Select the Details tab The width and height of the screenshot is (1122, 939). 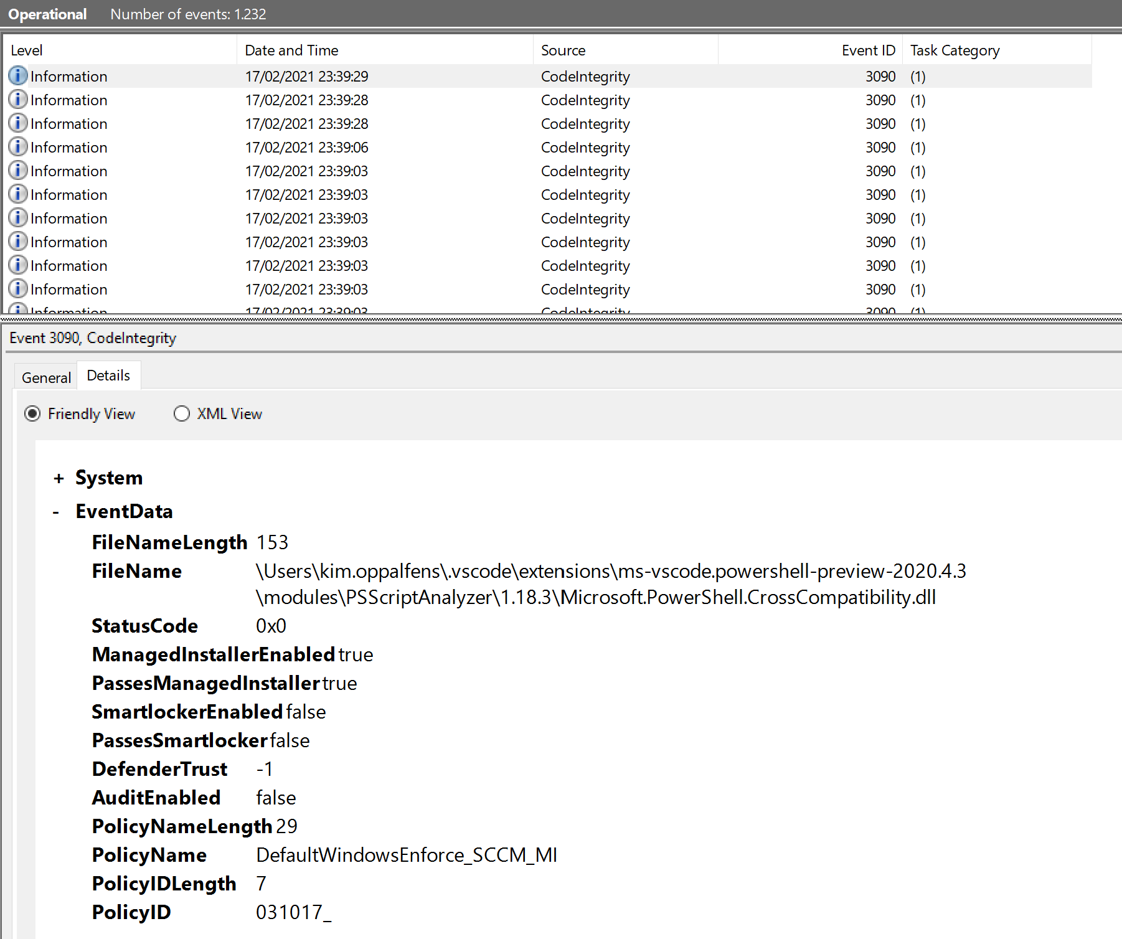click(108, 375)
